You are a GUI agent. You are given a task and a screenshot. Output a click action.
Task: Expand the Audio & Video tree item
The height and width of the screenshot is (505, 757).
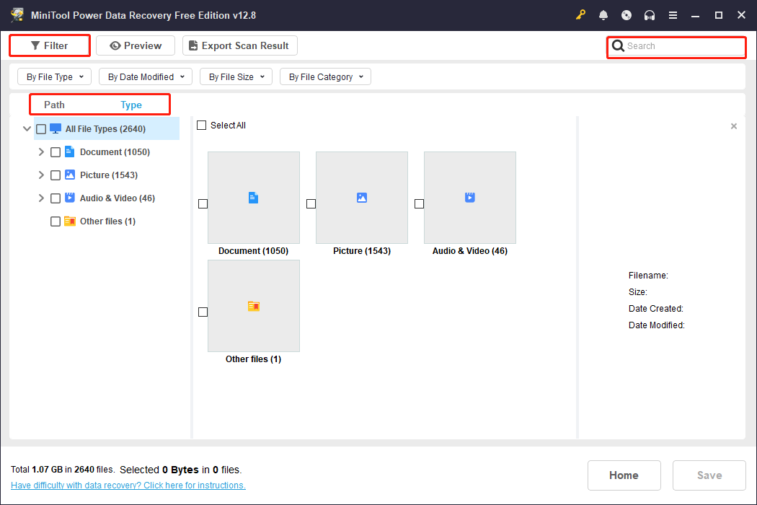point(41,198)
